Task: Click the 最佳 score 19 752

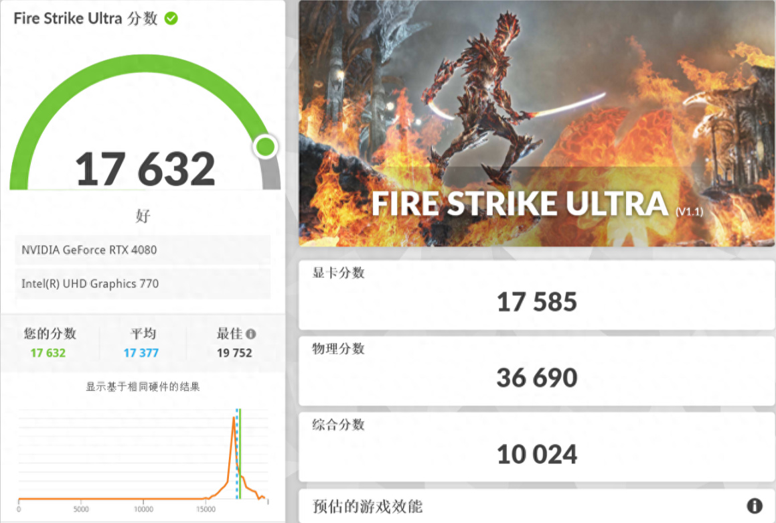Action: pyautogui.click(x=234, y=353)
